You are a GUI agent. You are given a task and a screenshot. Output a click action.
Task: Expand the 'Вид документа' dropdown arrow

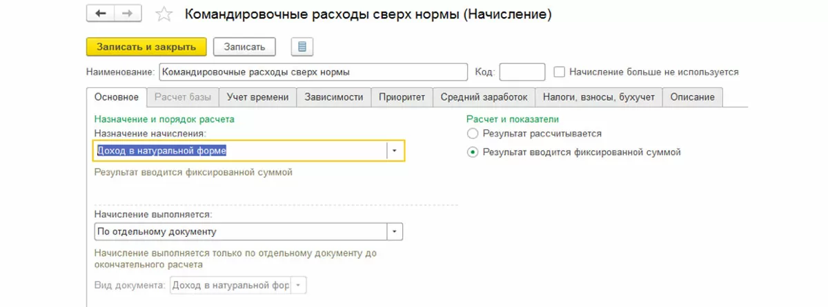coord(298,285)
